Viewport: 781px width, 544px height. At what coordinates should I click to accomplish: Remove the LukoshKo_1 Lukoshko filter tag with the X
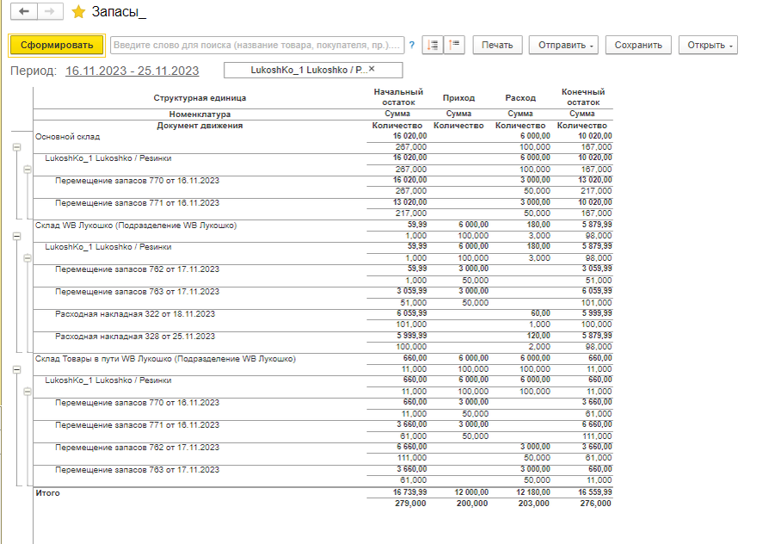click(372, 70)
